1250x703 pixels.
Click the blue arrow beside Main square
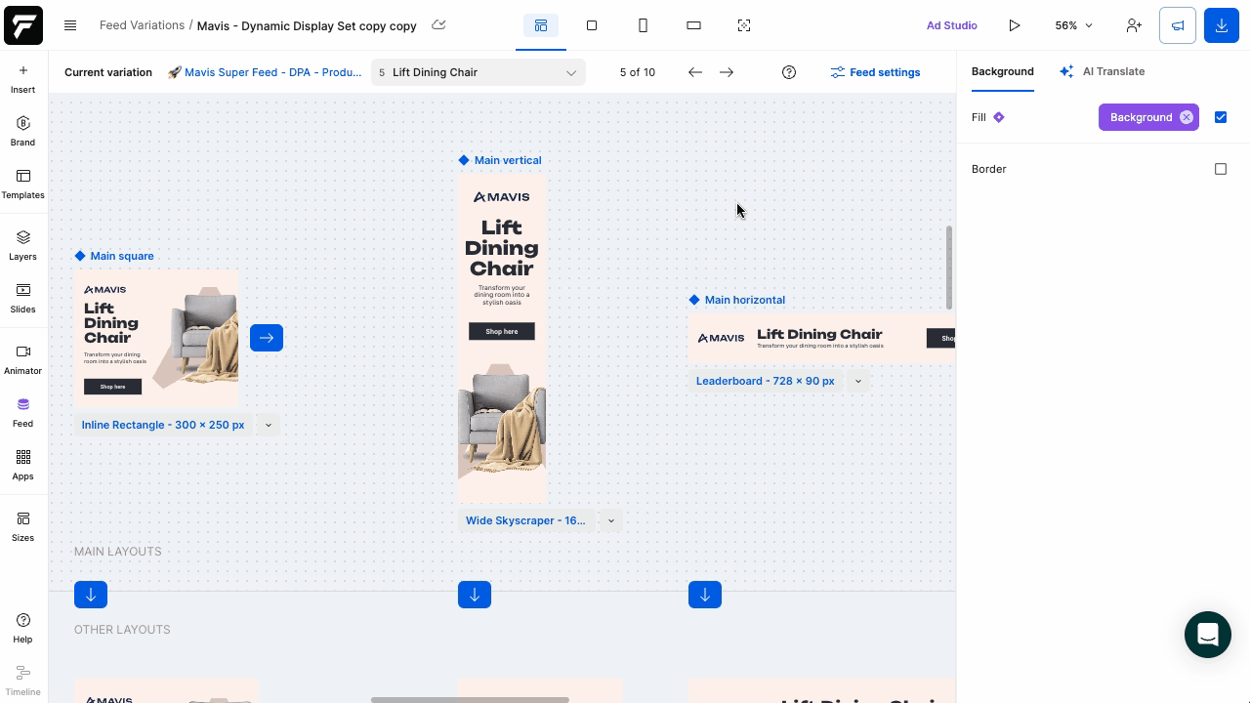point(267,338)
